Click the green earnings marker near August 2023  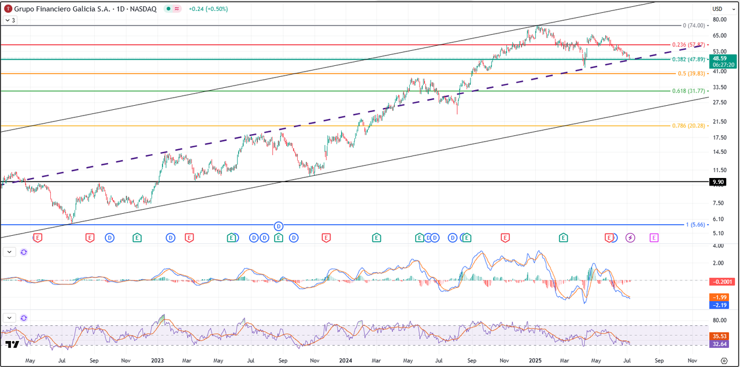[279, 238]
